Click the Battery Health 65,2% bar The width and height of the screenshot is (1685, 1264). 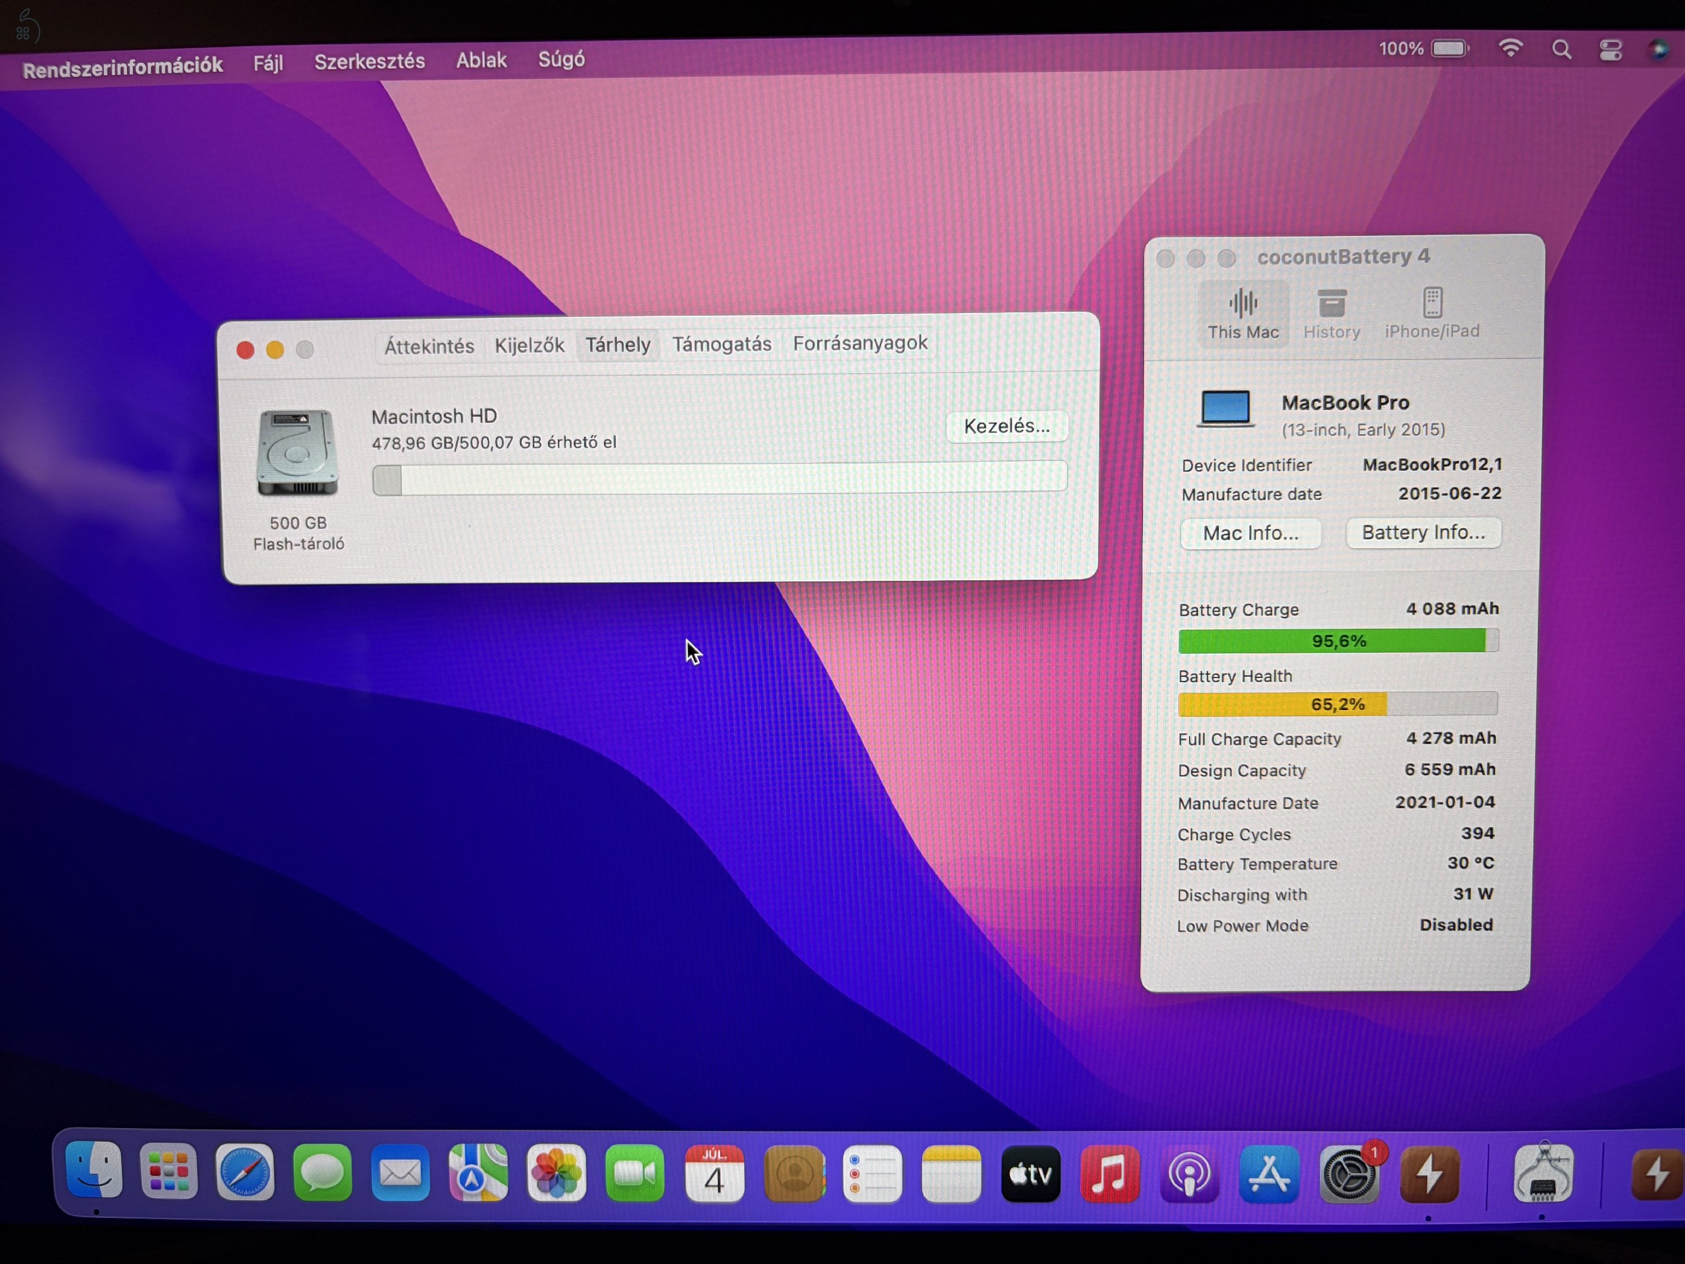point(1338,703)
